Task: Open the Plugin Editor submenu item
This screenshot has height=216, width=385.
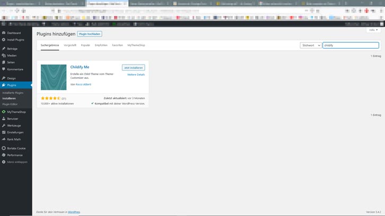Action: (10, 104)
